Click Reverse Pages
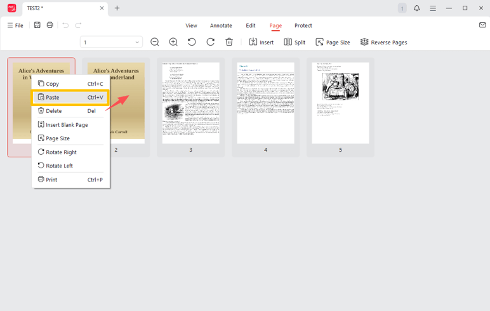Screen dimensions: 490x311 tap(383, 42)
